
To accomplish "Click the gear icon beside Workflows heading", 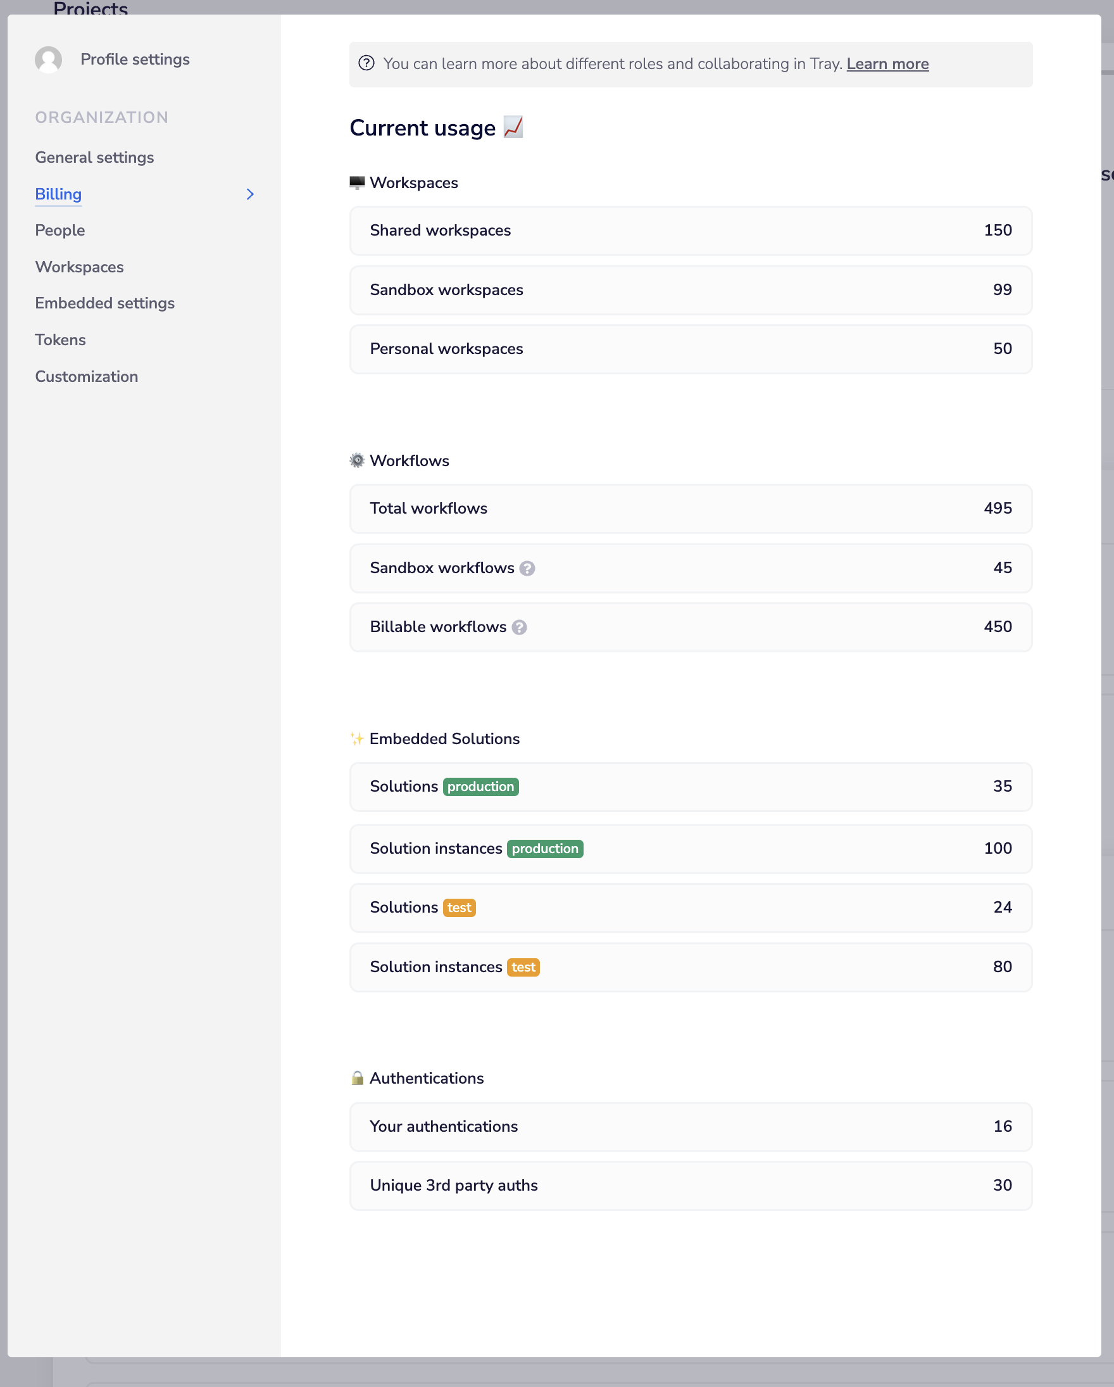I will click(357, 460).
